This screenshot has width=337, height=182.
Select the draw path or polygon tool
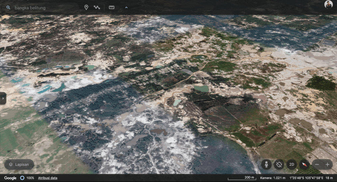97,7
